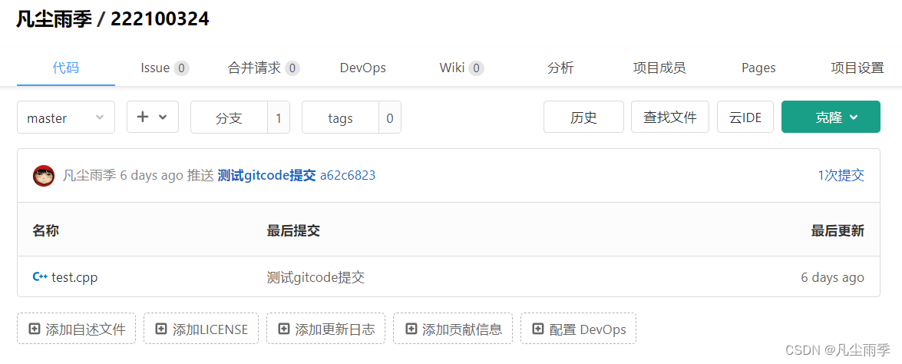The height and width of the screenshot is (364, 902).
Task: Click the 添加LICENSE button
Action: point(201,329)
